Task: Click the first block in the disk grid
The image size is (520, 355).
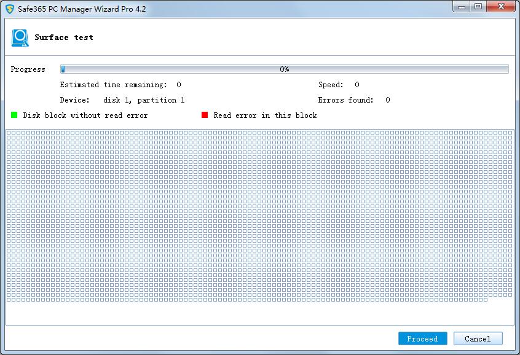Action: point(9,133)
